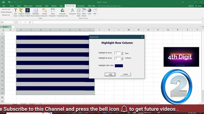This screenshot has width=204, height=114.
Task: Select row 16 header
Action: tap(2, 97)
